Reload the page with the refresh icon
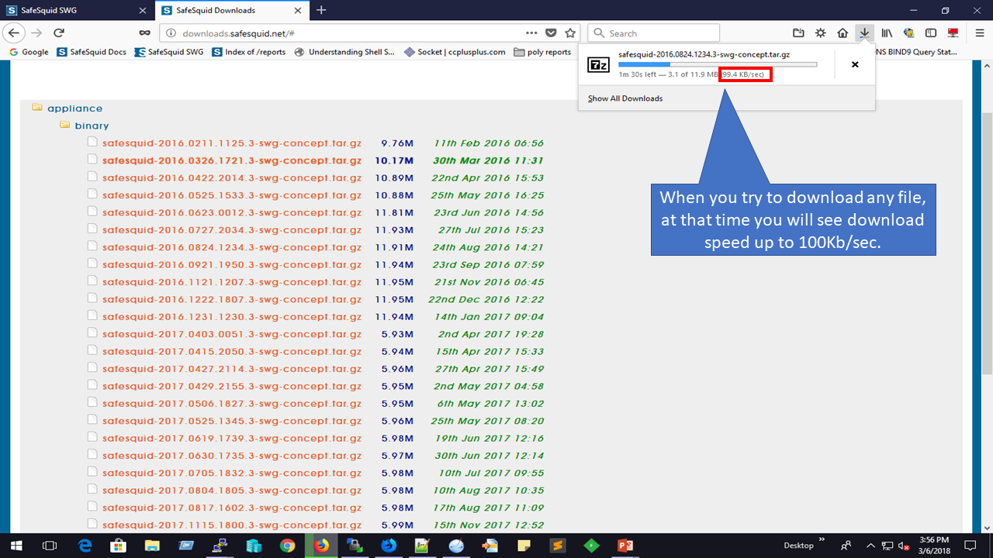This screenshot has width=993, height=558. (59, 33)
